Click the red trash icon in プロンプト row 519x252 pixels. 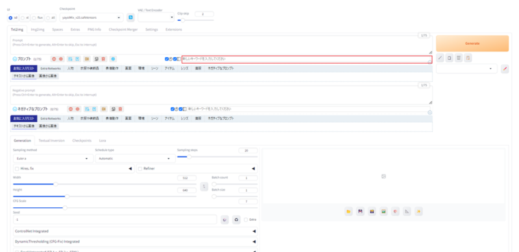coord(103,59)
